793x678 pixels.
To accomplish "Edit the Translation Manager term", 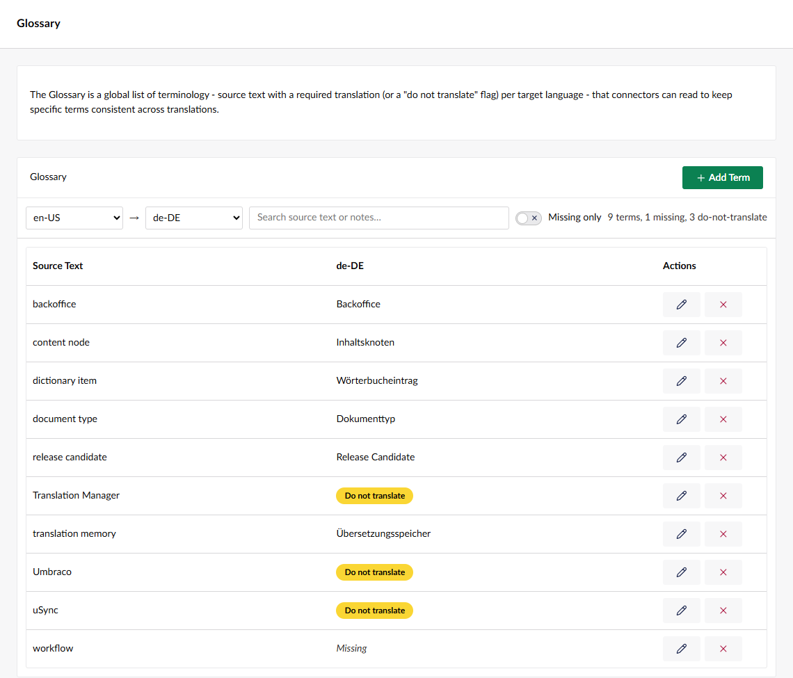I will point(681,496).
